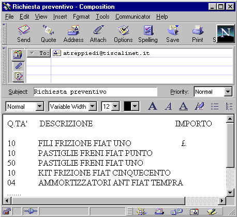Click the DESCRIZIONE heading text

(66, 124)
